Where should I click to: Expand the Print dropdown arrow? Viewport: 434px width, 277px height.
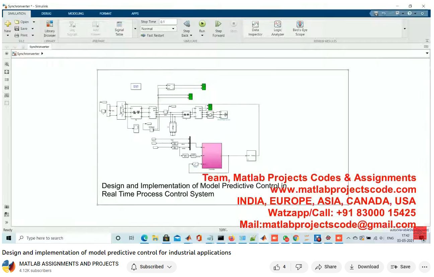[x=33, y=35]
